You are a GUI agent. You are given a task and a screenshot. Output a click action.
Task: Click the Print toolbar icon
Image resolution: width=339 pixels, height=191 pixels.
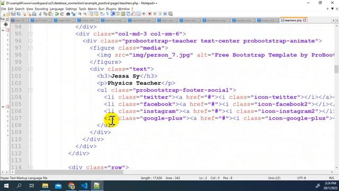pos(34,14)
